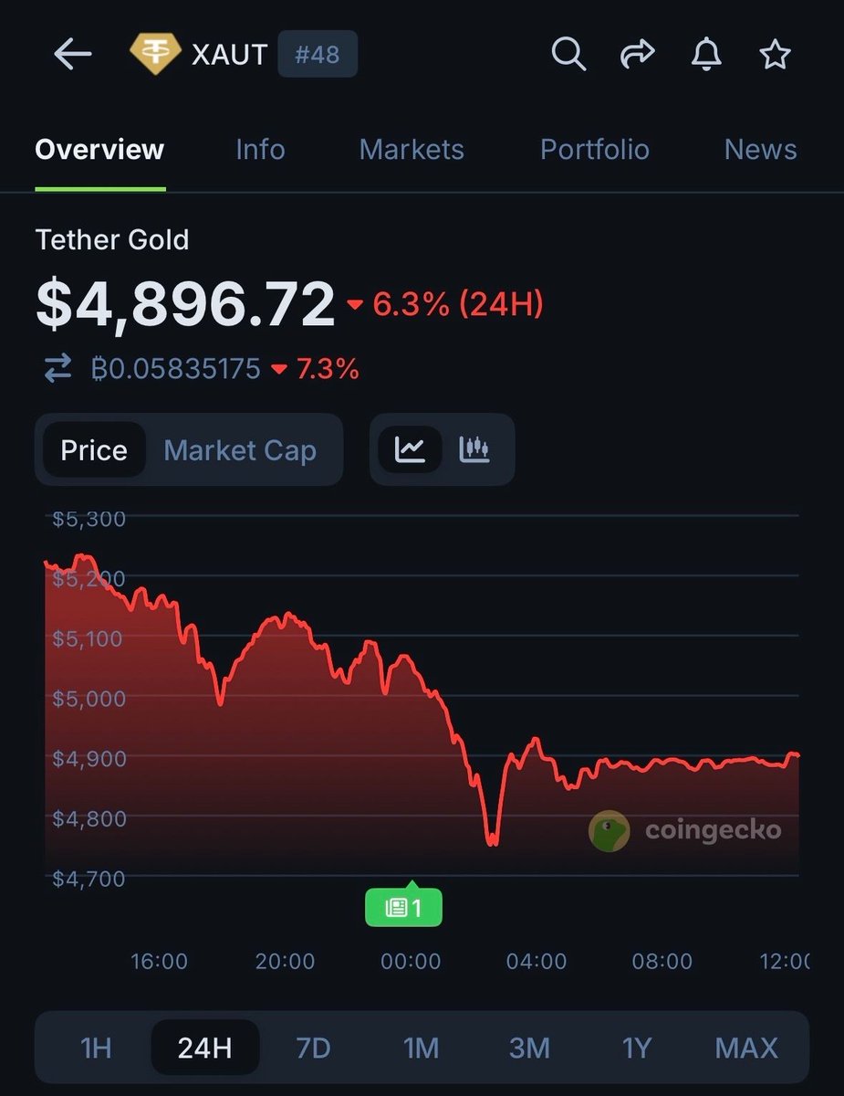Switch to line chart view
Screen dimensions: 844x1096
coord(410,449)
